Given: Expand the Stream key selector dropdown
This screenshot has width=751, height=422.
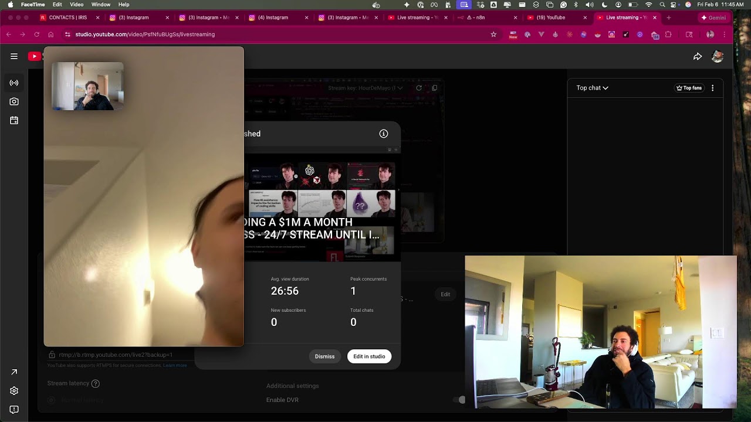Looking at the screenshot, I should pos(366,88).
